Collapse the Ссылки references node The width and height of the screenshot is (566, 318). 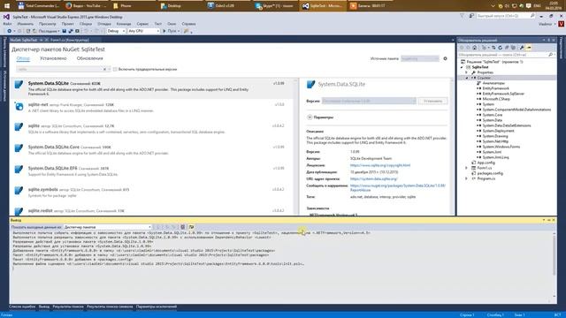coord(466,78)
